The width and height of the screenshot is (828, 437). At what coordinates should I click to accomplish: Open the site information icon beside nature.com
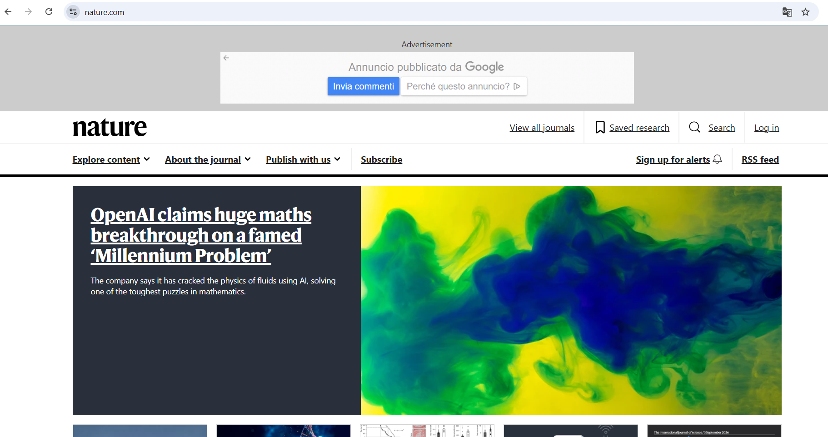73,12
